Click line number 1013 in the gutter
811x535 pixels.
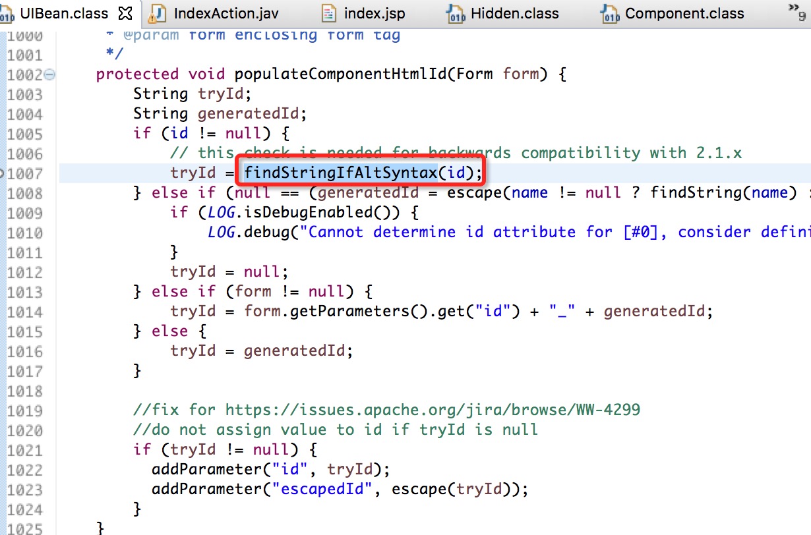[25, 292]
